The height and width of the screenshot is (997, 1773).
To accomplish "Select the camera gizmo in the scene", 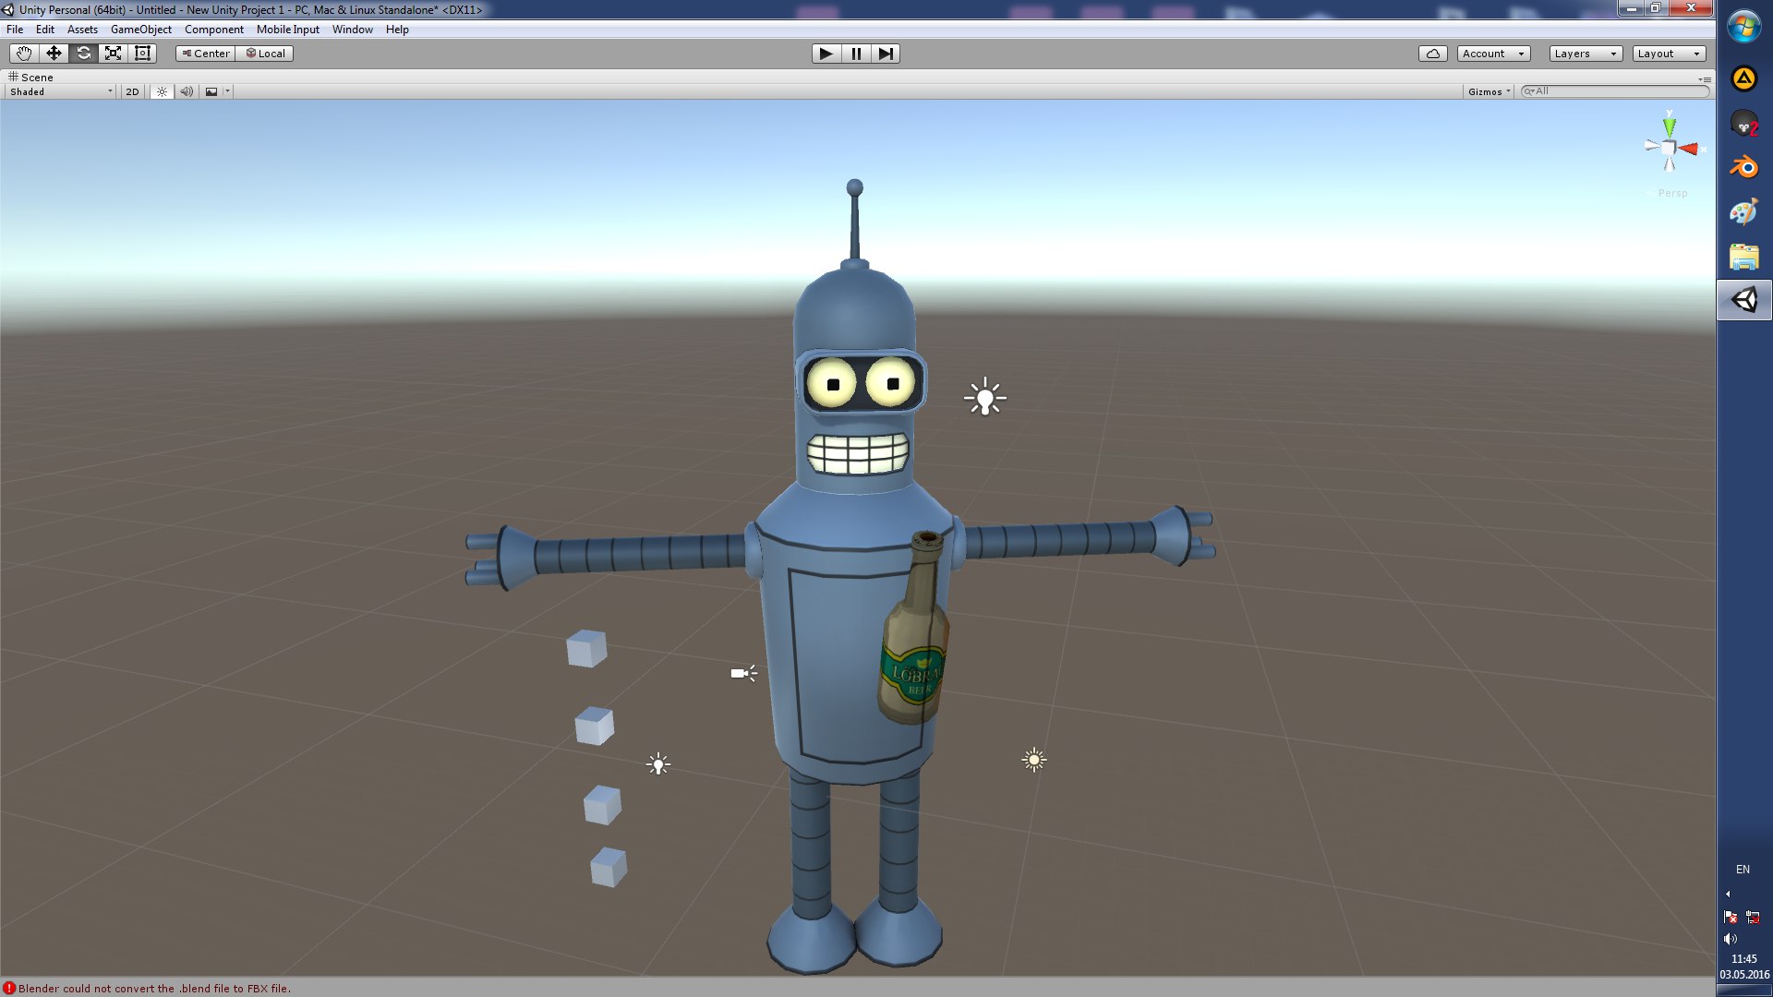I will (743, 673).
